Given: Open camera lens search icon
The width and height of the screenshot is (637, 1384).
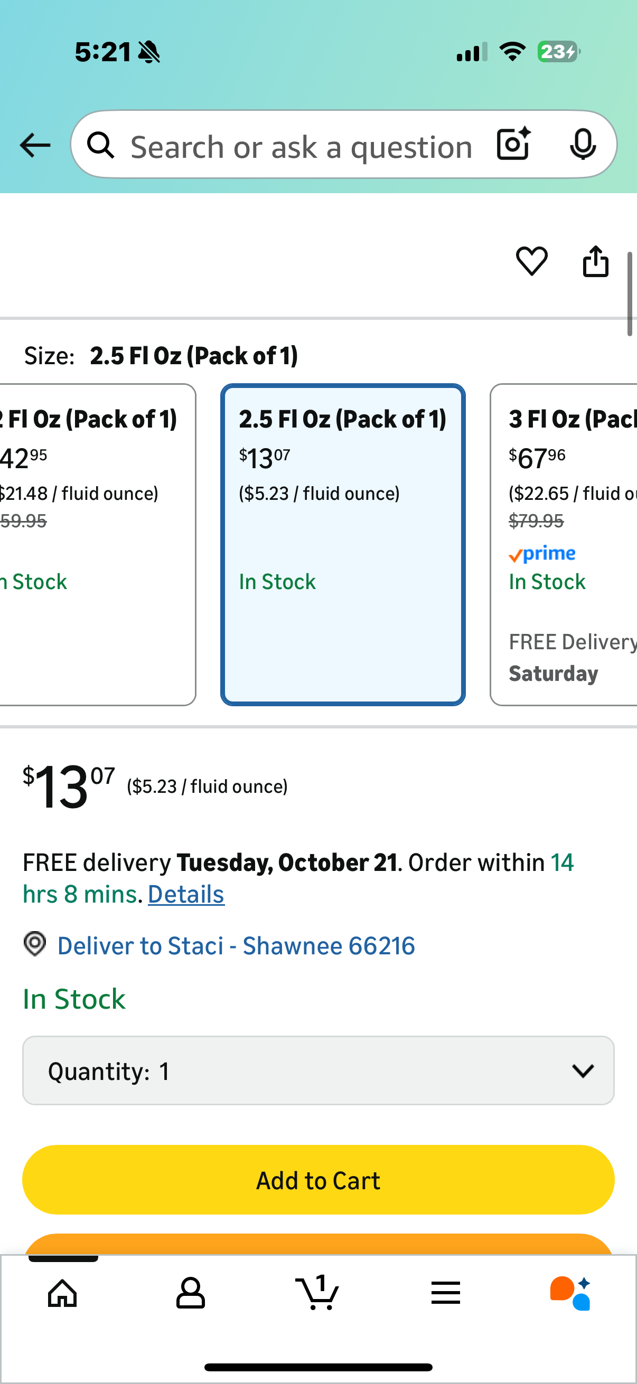Looking at the screenshot, I should [x=513, y=145].
